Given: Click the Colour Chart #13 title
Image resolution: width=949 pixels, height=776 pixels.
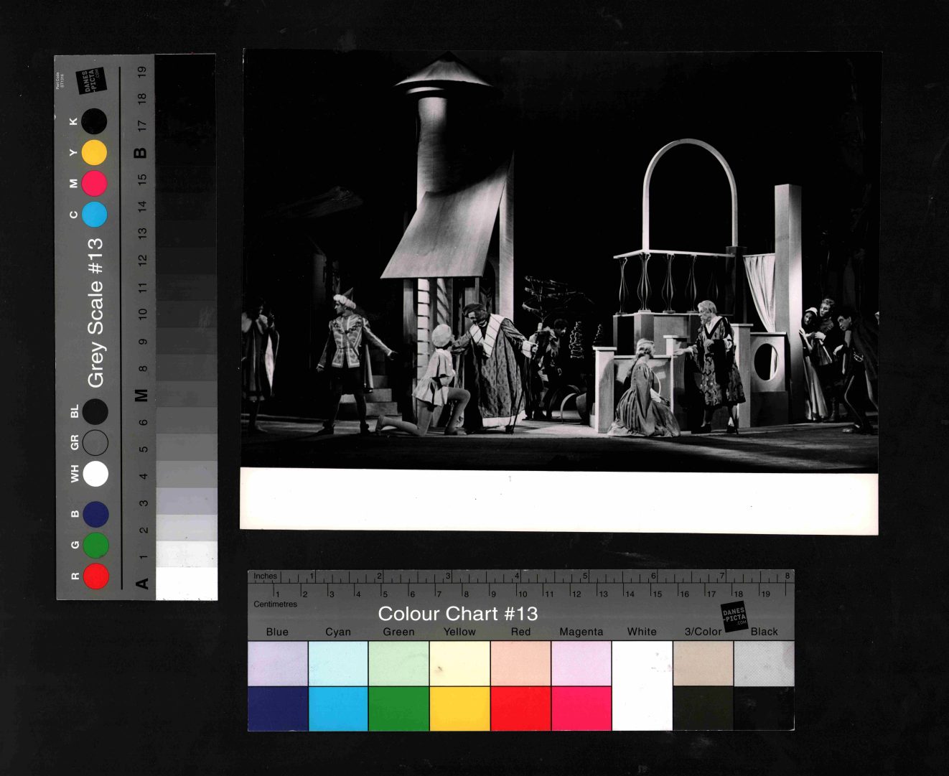Looking at the screenshot, I should (x=457, y=614).
